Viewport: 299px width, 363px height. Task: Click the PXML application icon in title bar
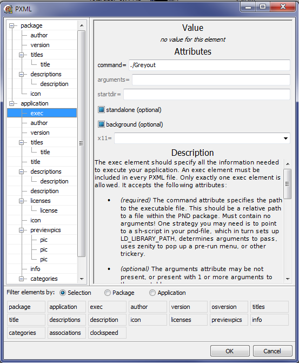point(8,9)
